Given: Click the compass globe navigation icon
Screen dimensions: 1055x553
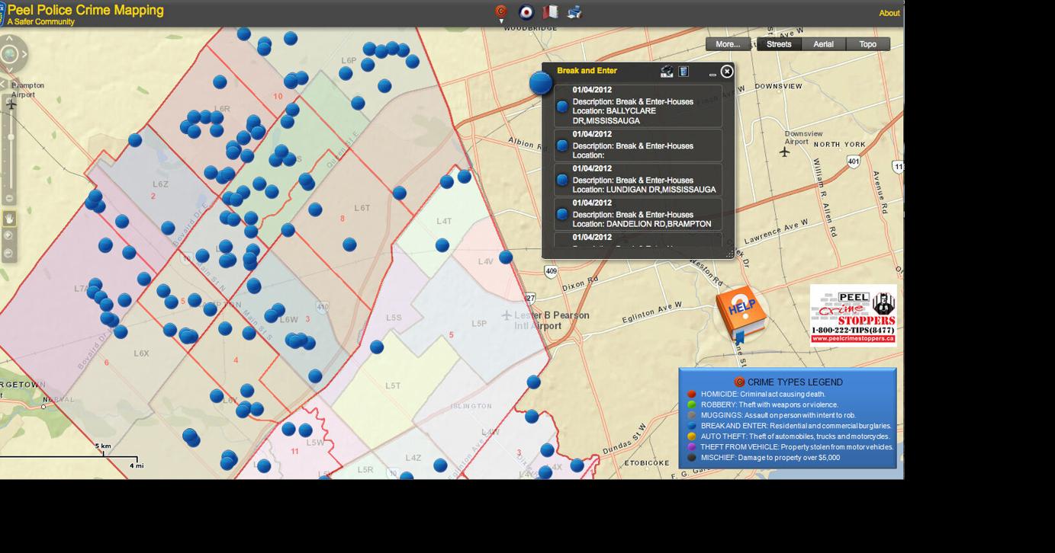Looking at the screenshot, I should click(10, 53).
